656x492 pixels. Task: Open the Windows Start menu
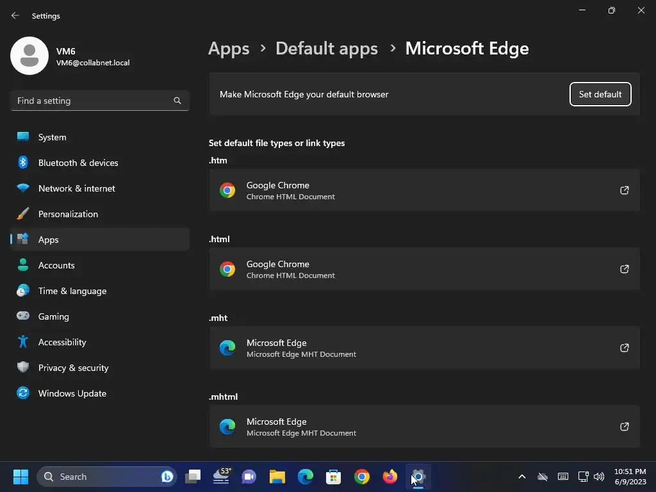[x=20, y=477]
